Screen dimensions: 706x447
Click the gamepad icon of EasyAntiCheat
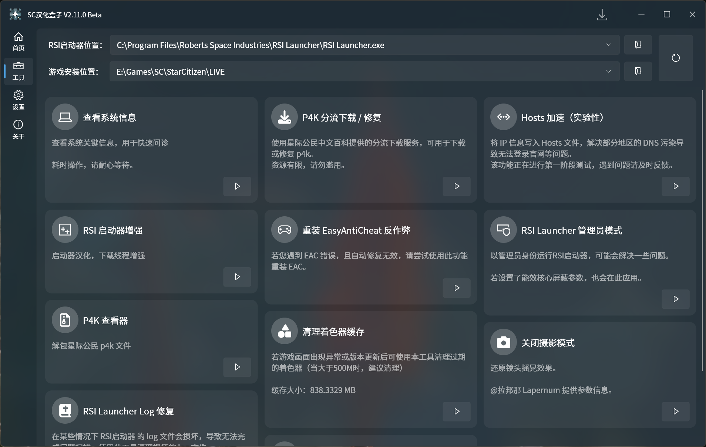[x=285, y=230]
